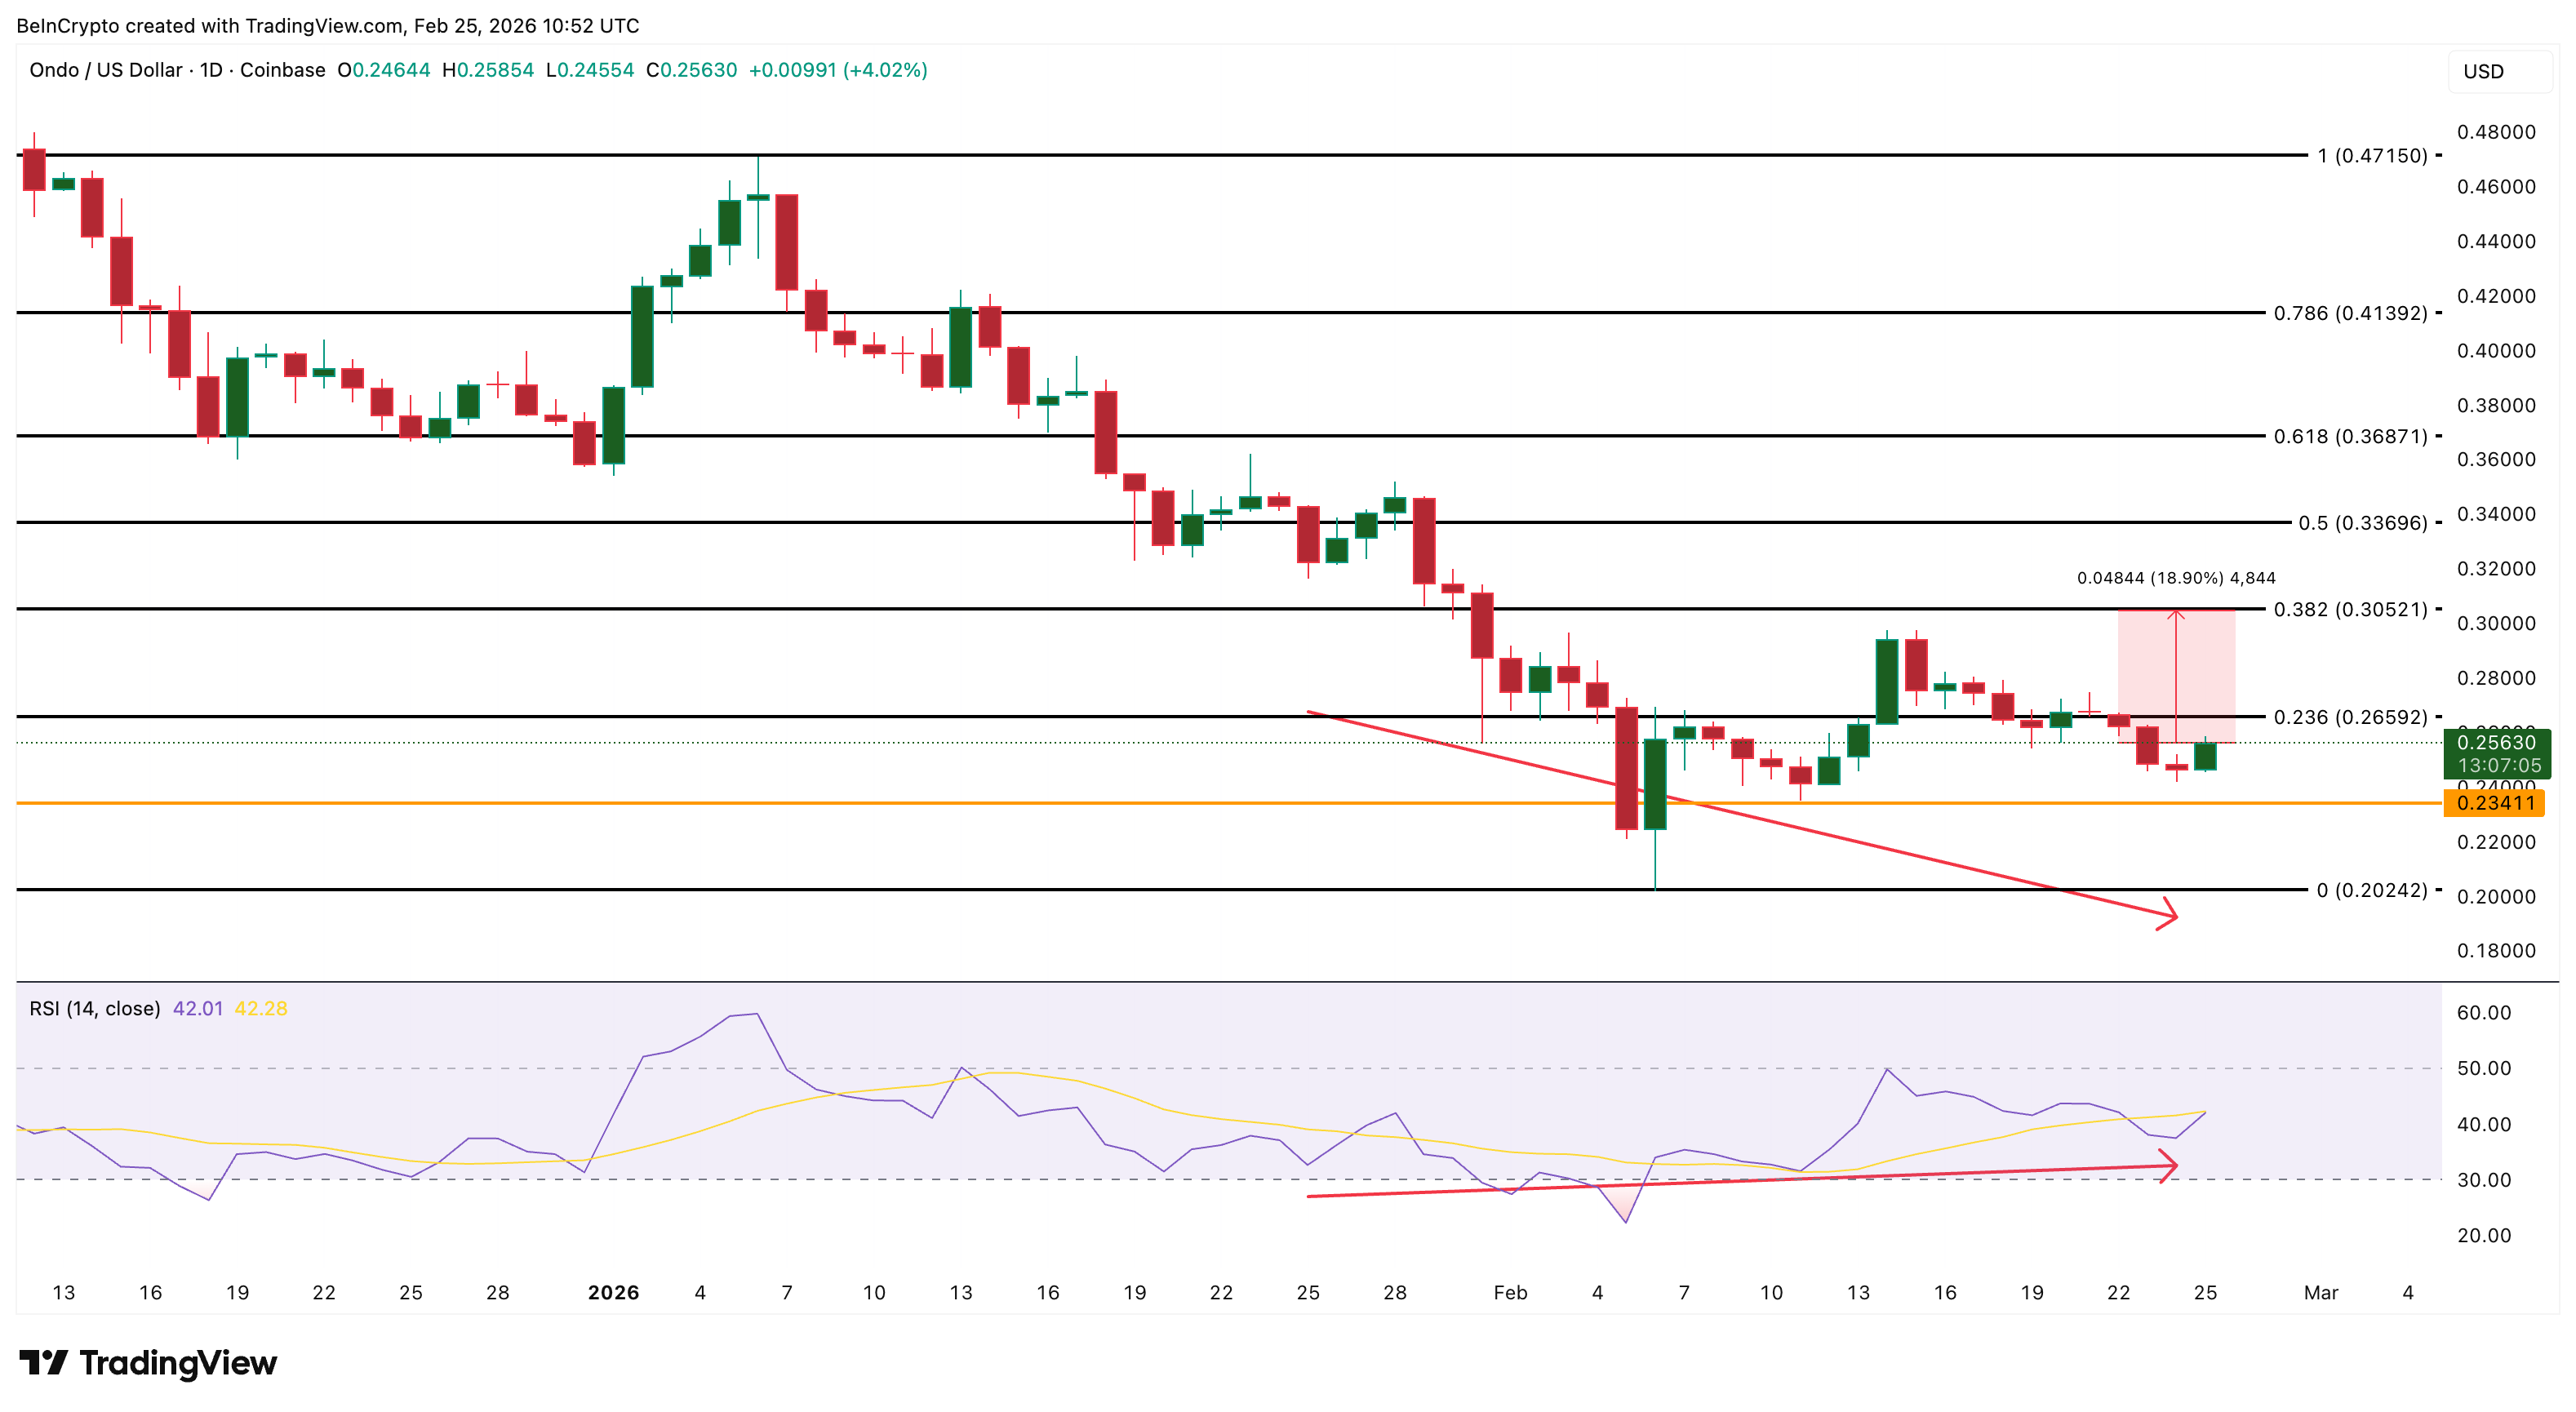This screenshot has height=1412, width=2576.
Task: Click the Coinbase exchange label
Action: tap(283, 70)
